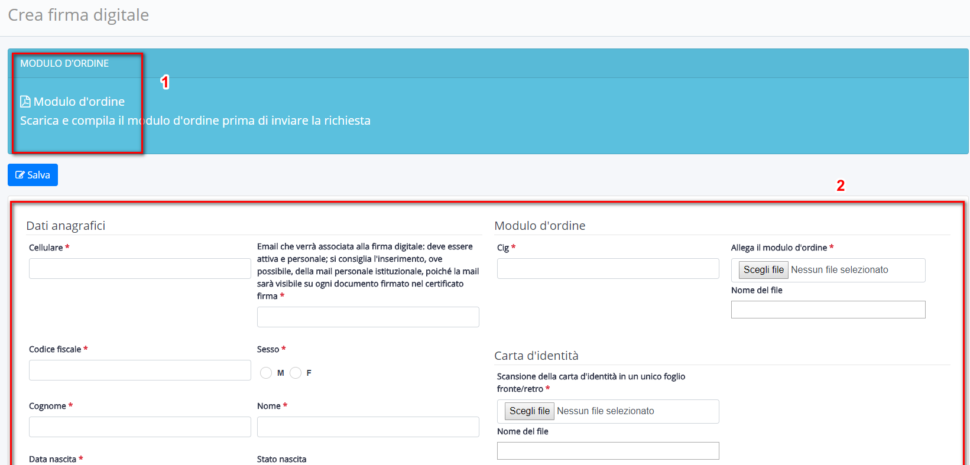Select the F radio button for Sesso
The image size is (970, 465).
[296, 373]
